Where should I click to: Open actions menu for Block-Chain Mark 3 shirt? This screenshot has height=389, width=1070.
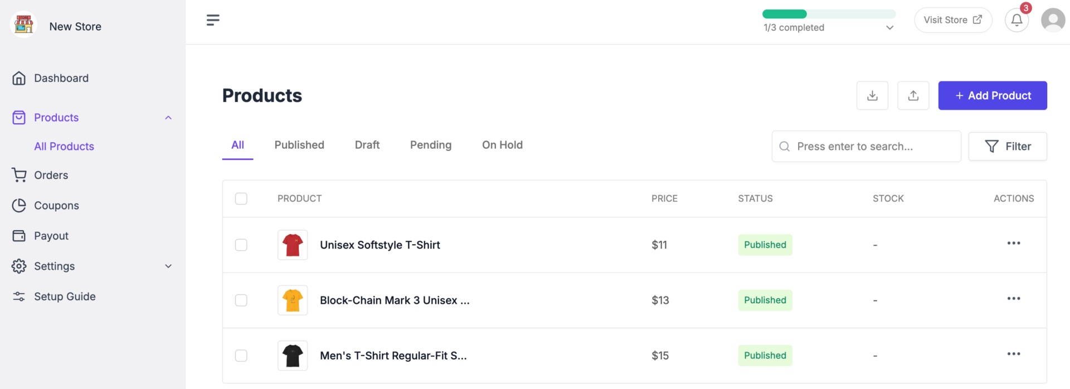click(x=1014, y=299)
